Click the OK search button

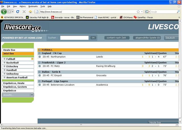click(x=93, y=38)
